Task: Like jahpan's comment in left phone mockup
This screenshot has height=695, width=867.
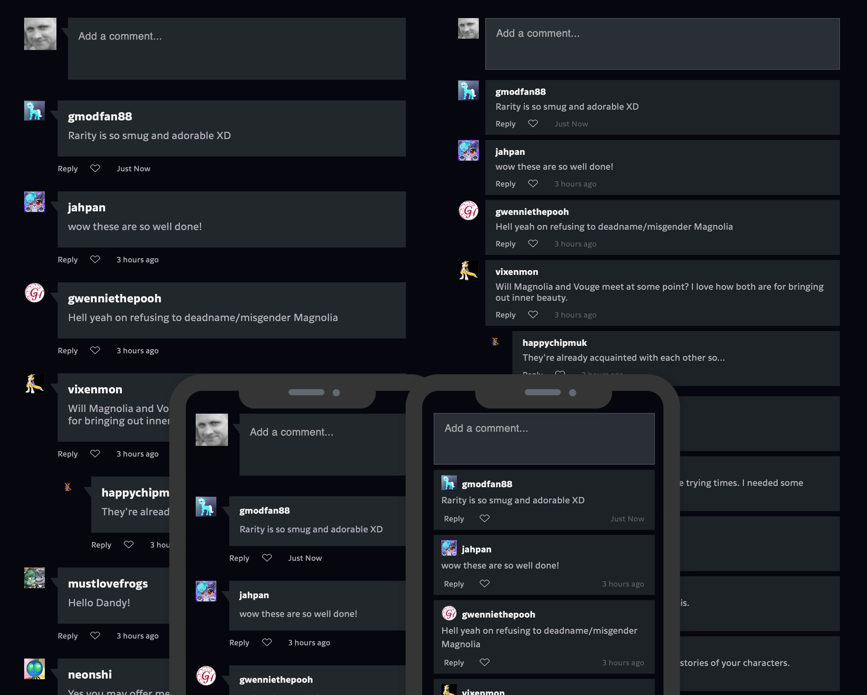Action: pos(267,642)
